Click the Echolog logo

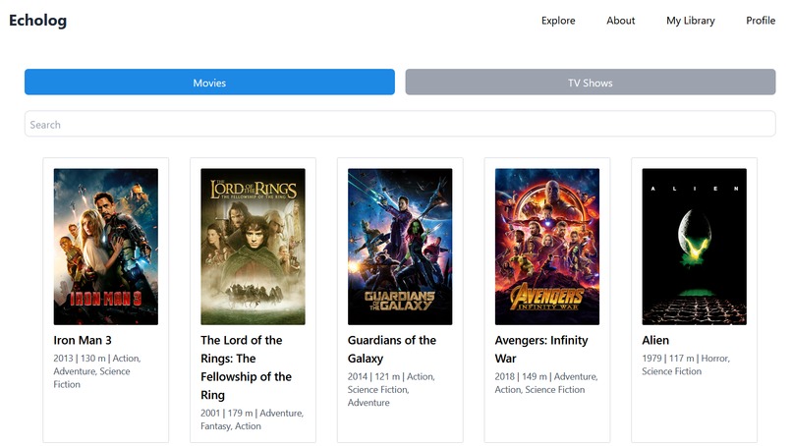(x=38, y=21)
